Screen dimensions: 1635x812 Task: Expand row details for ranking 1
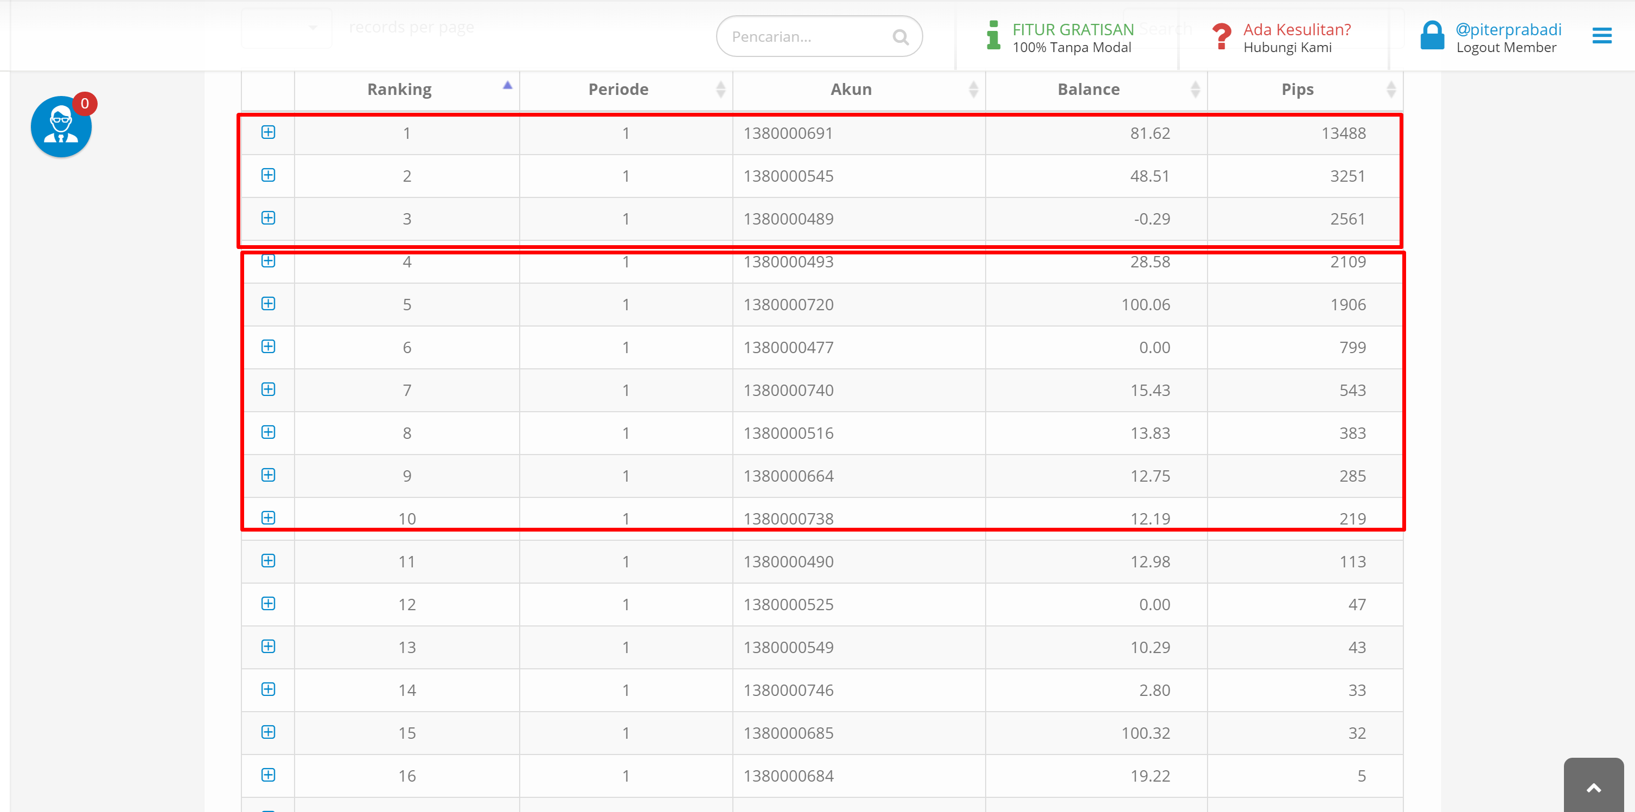click(x=268, y=132)
